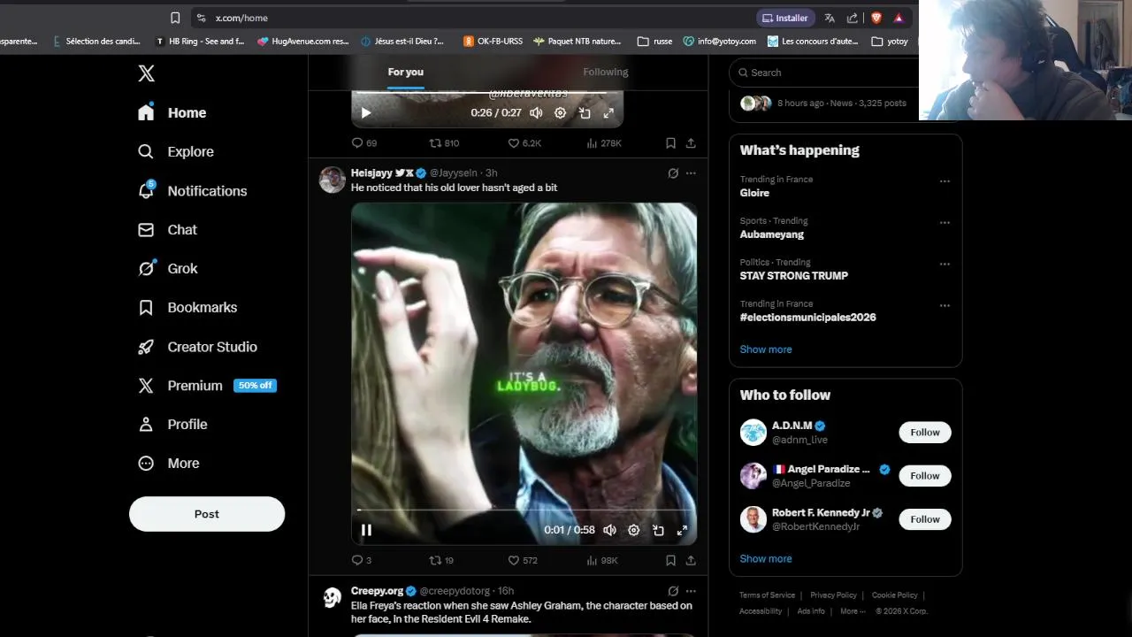Open Notifications from the sidebar
Screen dimensions: 1132x637
pyautogui.click(x=193, y=190)
